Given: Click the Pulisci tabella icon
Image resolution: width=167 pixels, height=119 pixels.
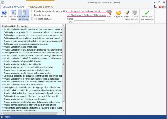Looking at the screenshot, I should pos(134,13).
